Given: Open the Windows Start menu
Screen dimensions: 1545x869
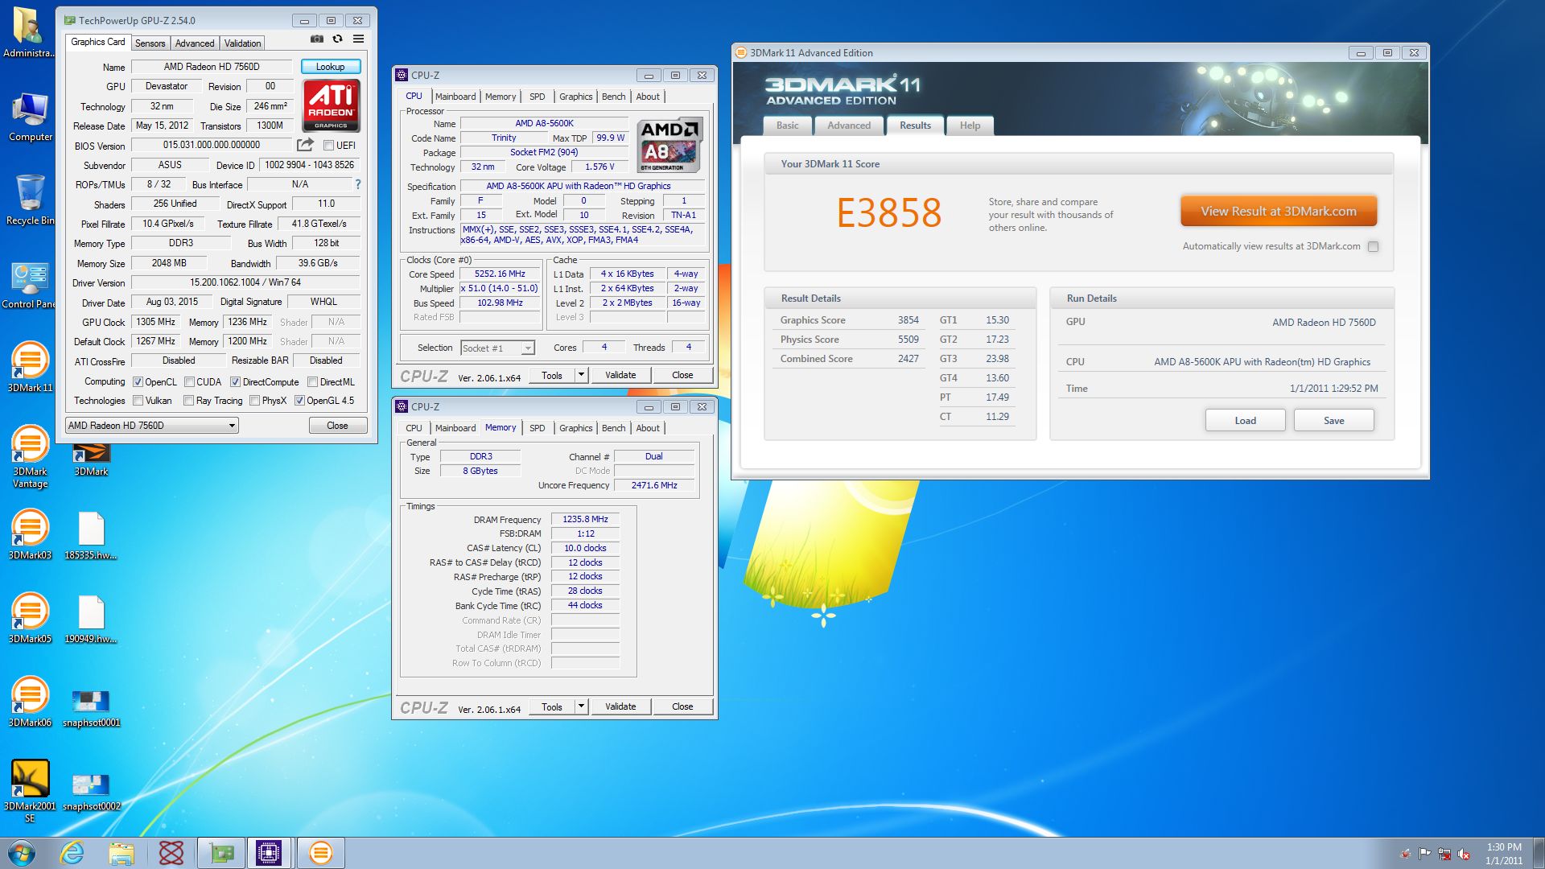Looking at the screenshot, I should tap(22, 853).
